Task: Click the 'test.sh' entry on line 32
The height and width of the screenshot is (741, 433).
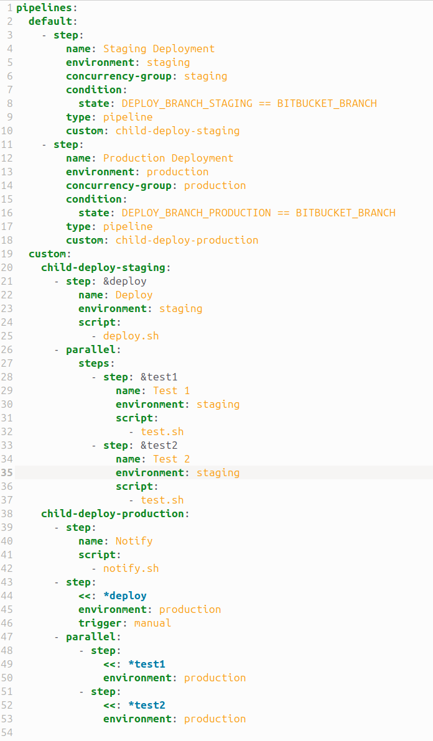Action: [162, 432]
